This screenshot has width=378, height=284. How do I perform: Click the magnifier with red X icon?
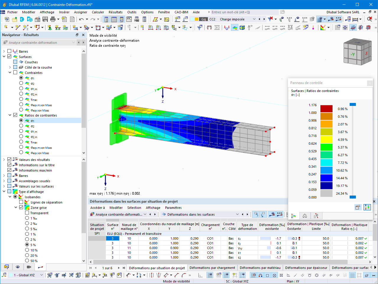tap(369, 19)
